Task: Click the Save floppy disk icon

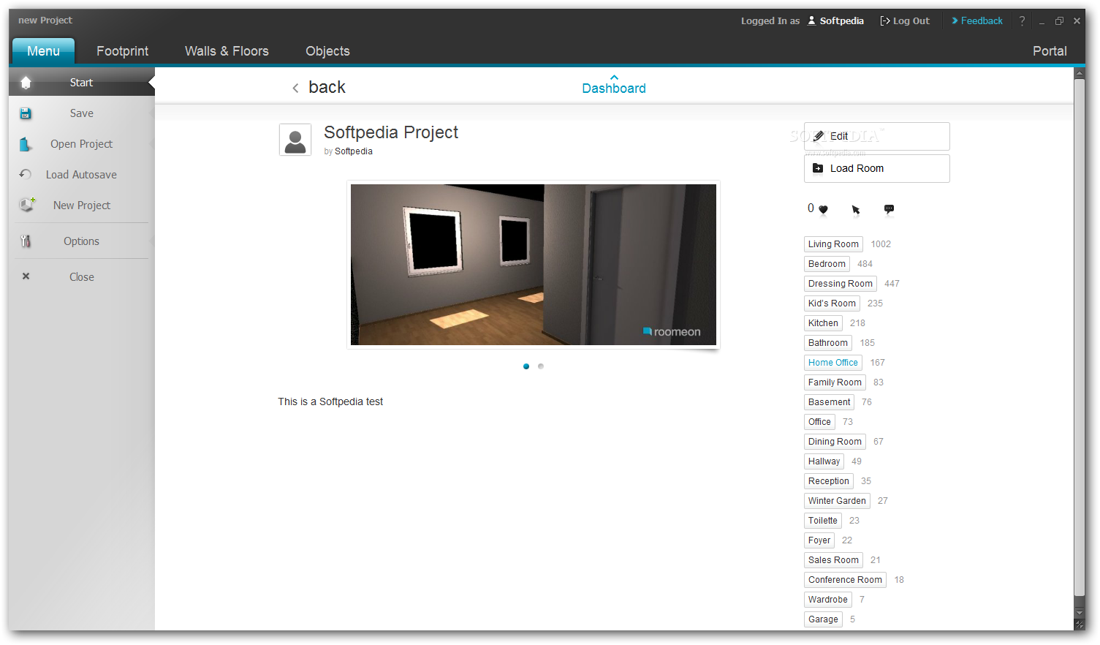Action: point(26,113)
